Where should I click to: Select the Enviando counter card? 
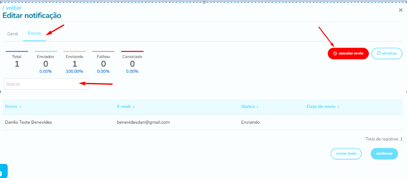(75, 62)
